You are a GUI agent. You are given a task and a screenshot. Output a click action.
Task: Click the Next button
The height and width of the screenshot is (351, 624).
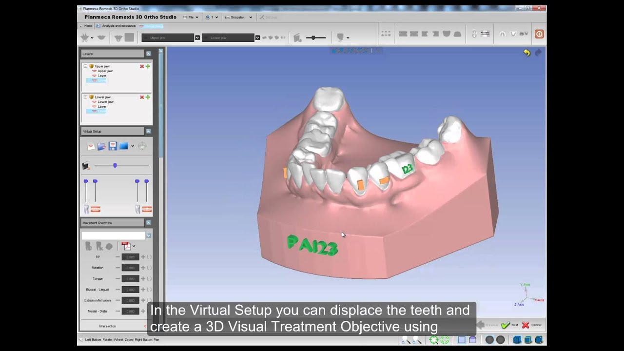pyautogui.click(x=509, y=325)
